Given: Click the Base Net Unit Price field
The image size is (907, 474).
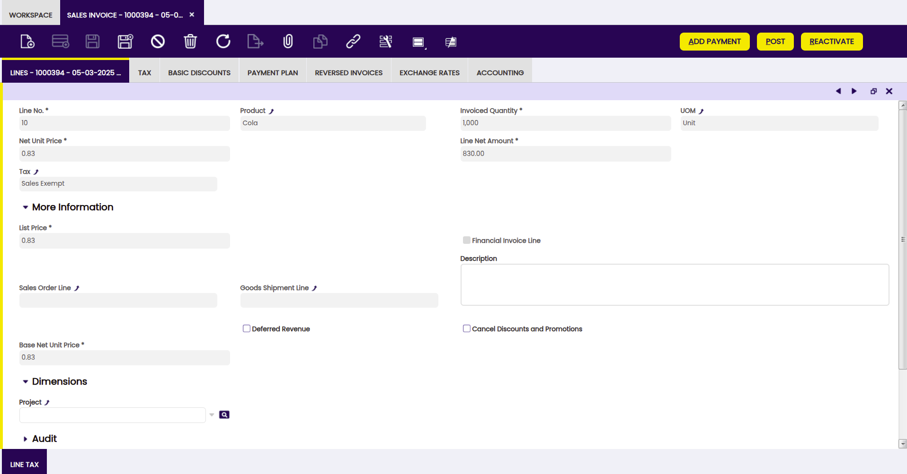Looking at the screenshot, I should tap(124, 357).
